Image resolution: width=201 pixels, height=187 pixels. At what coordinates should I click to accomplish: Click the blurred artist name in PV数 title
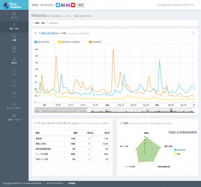pos(50,33)
